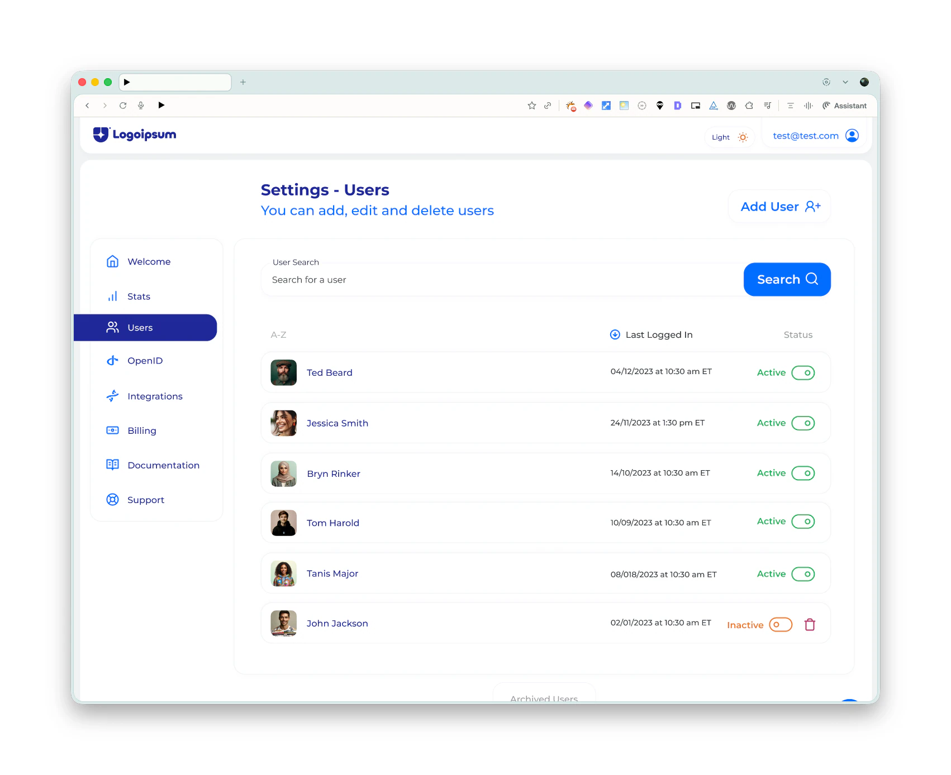This screenshot has width=951, height=775.
Task: Toggle the Light theme switch
Action: (x=729, y=137)
